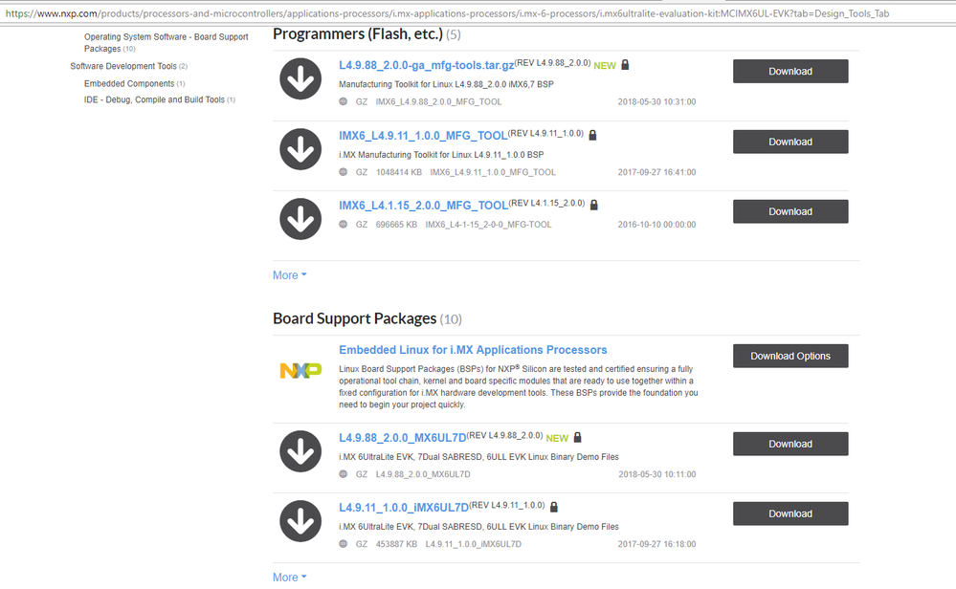Open the L4.9.11_1.0.0_iMX6UL7D title link
956x589 pixels.
pyautogui.click(x=404, y=508)
